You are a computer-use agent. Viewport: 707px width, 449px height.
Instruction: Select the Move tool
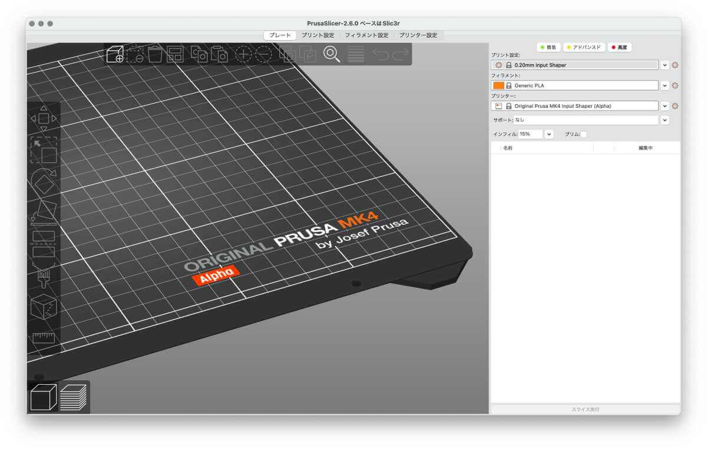click(45, 118)
